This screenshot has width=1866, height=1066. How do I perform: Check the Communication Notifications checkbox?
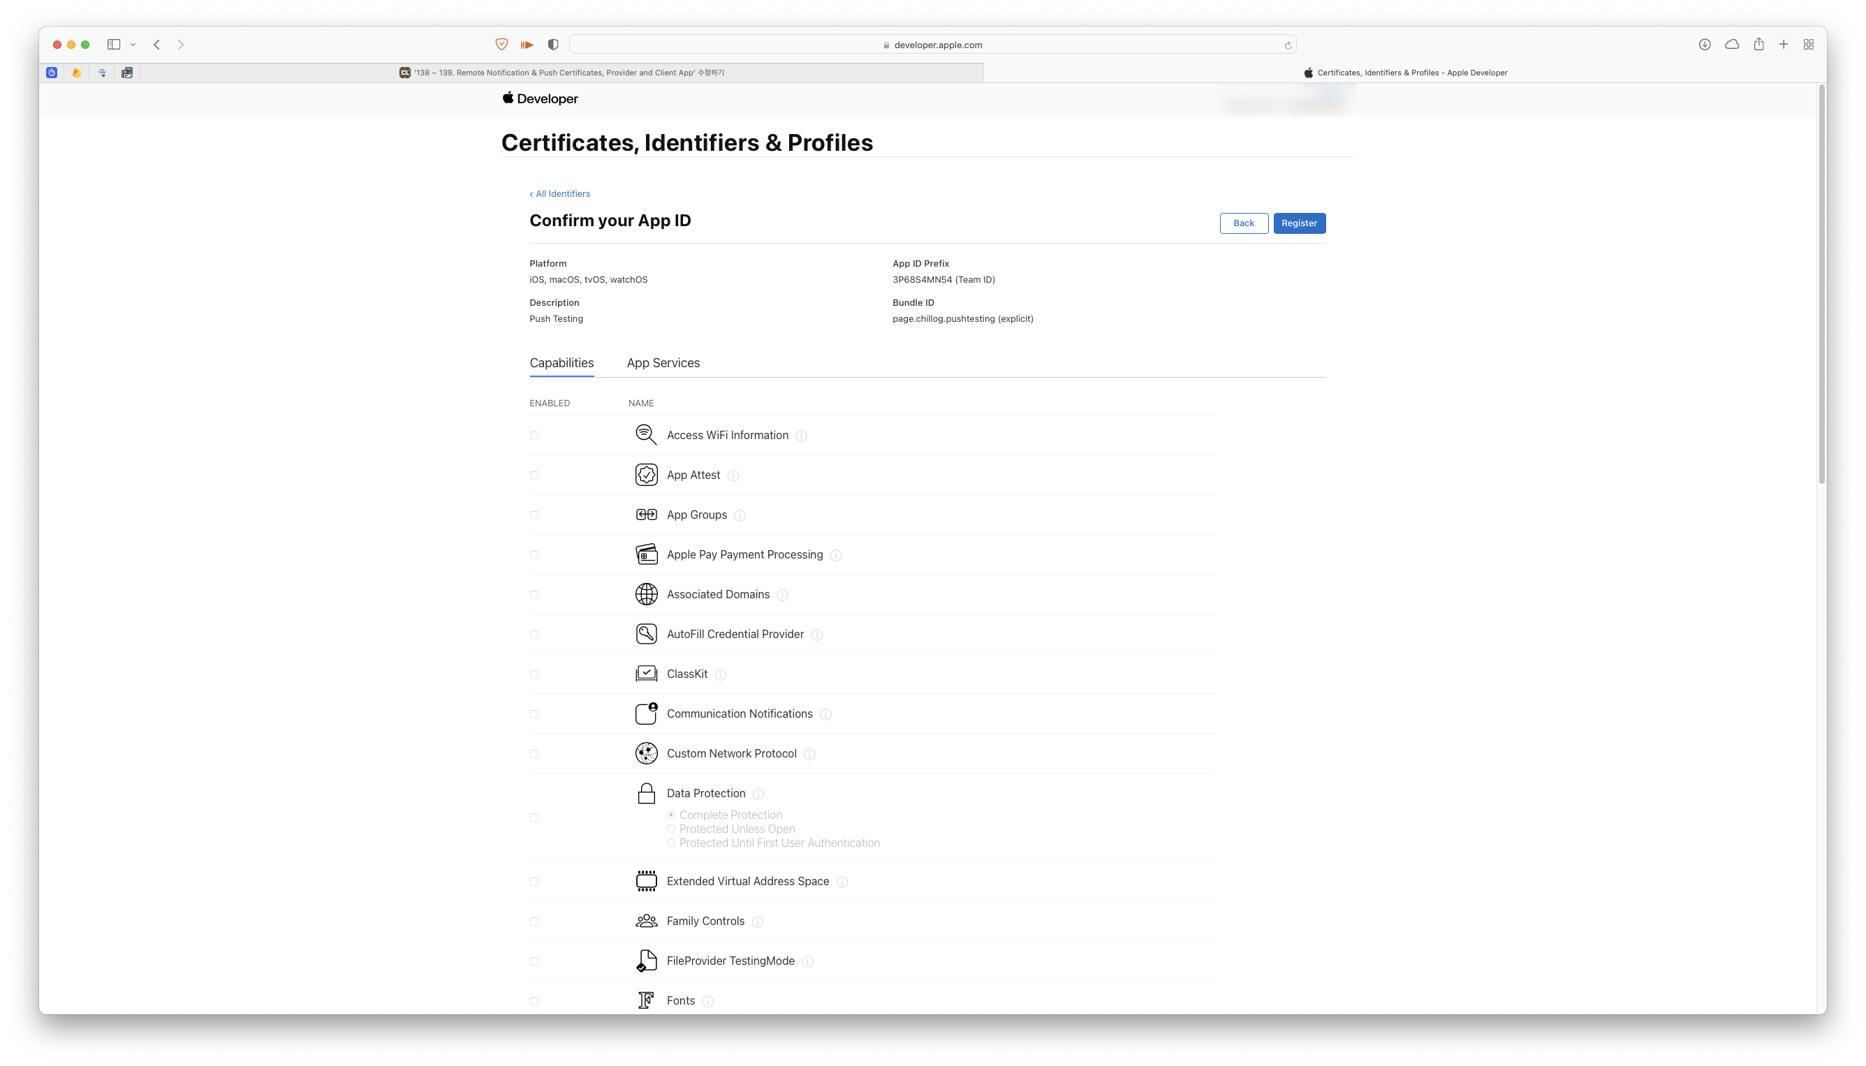[x=534, y=715]
